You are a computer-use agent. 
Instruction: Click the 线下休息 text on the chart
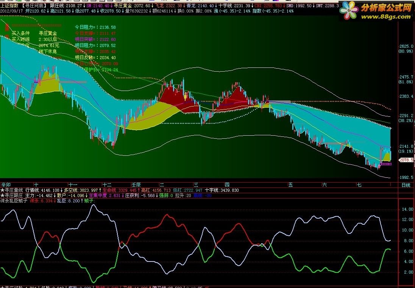click(x=48, y=51)
